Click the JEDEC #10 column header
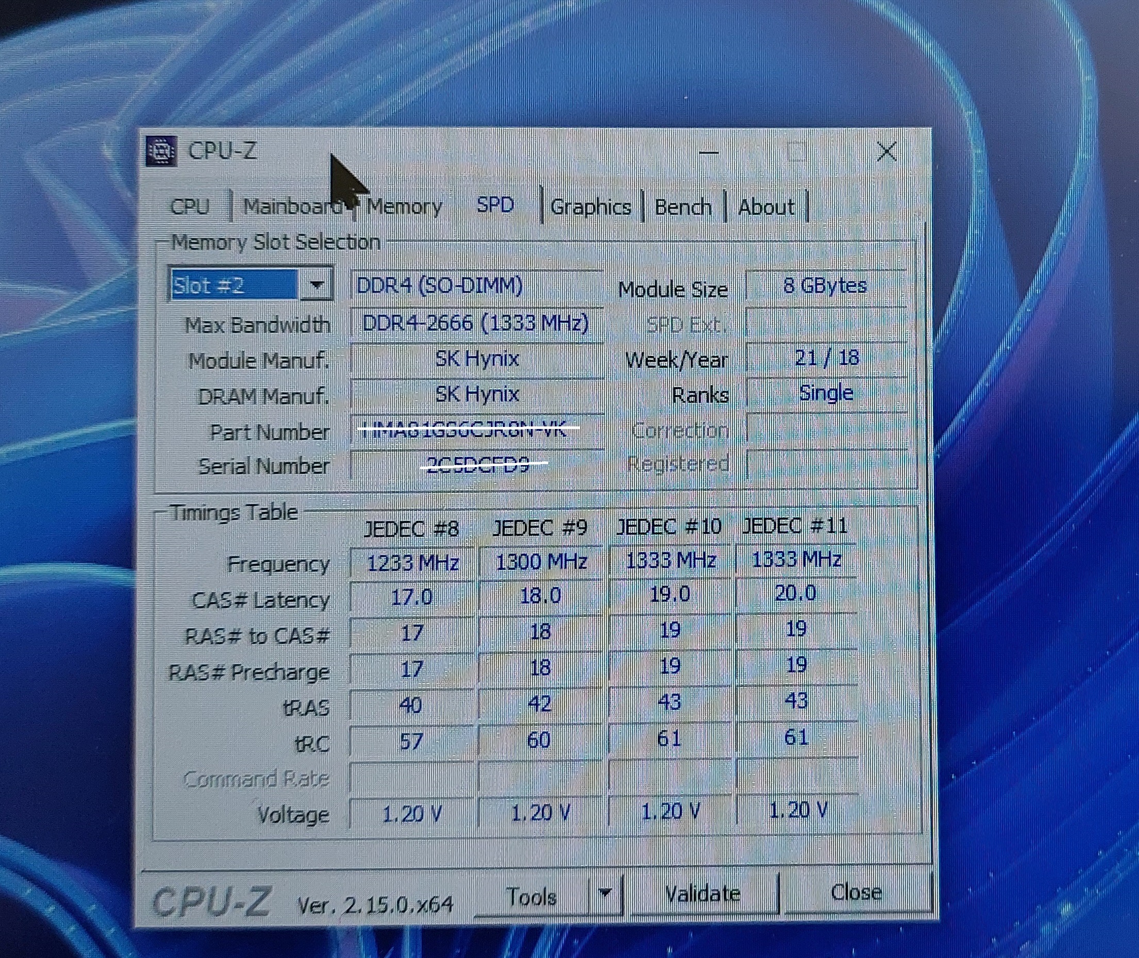 [669, 527]
